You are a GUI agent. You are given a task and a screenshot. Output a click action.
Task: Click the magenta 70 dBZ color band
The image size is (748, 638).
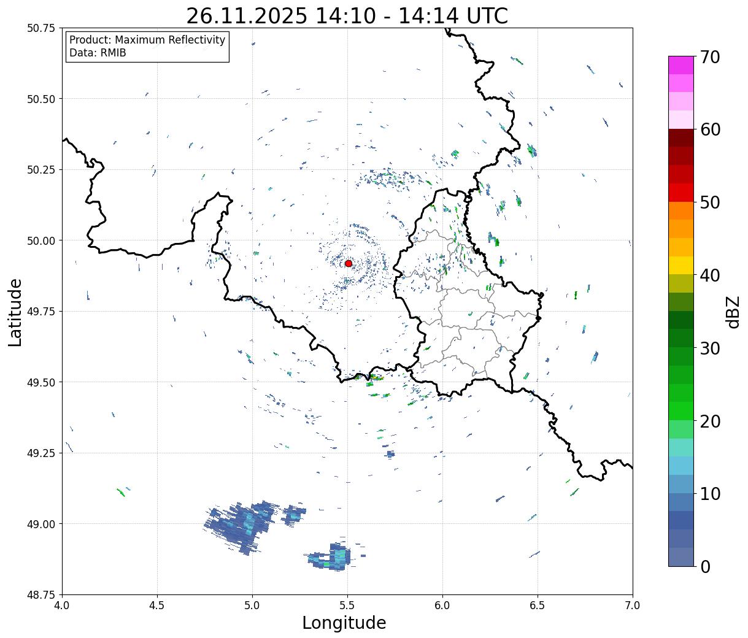coord(681,65)
